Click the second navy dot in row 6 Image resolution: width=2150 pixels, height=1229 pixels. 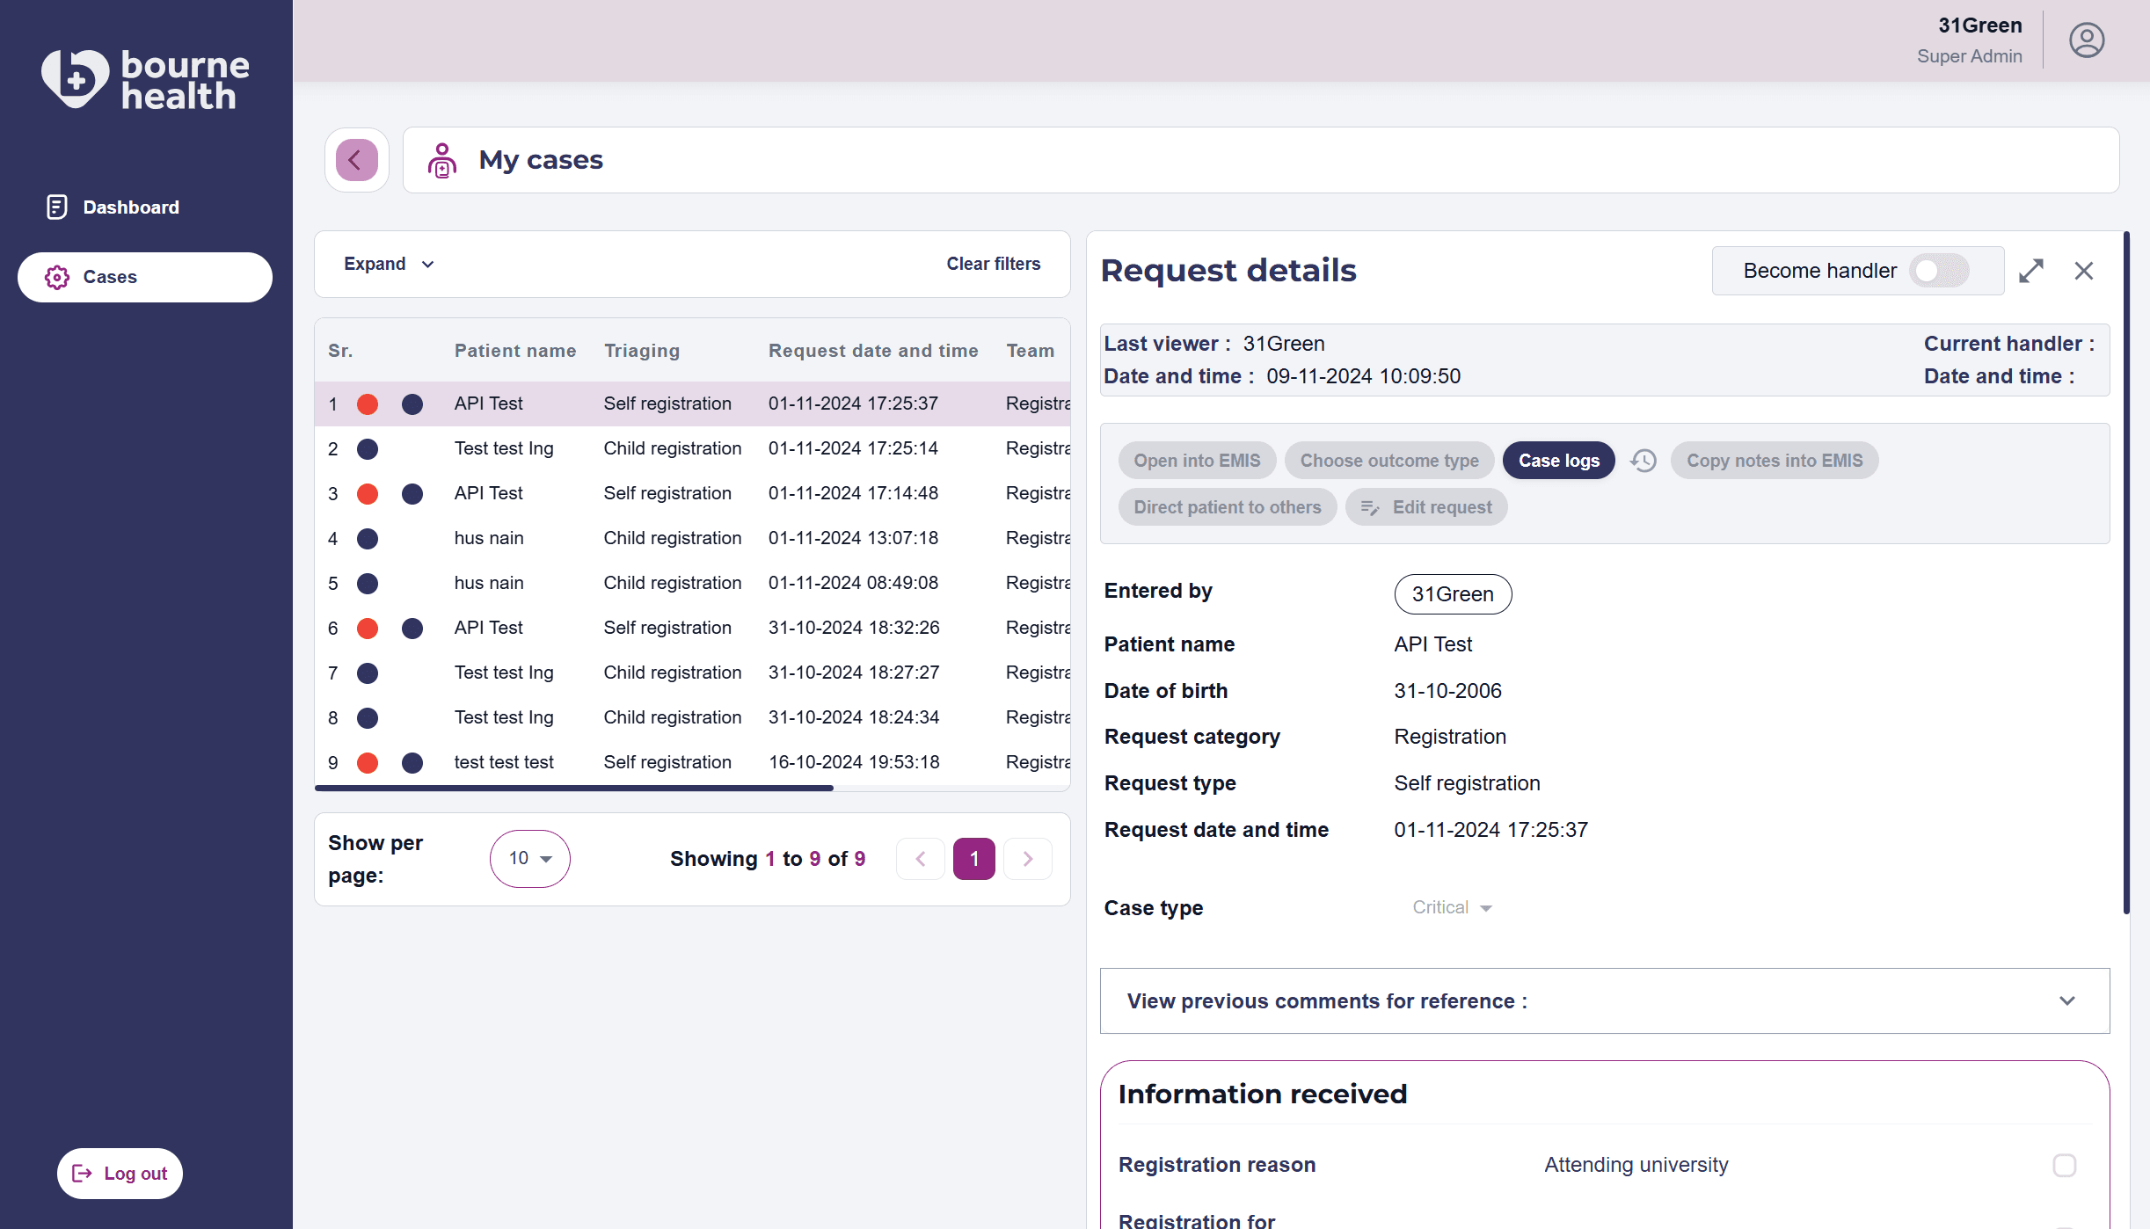(412, 629)
